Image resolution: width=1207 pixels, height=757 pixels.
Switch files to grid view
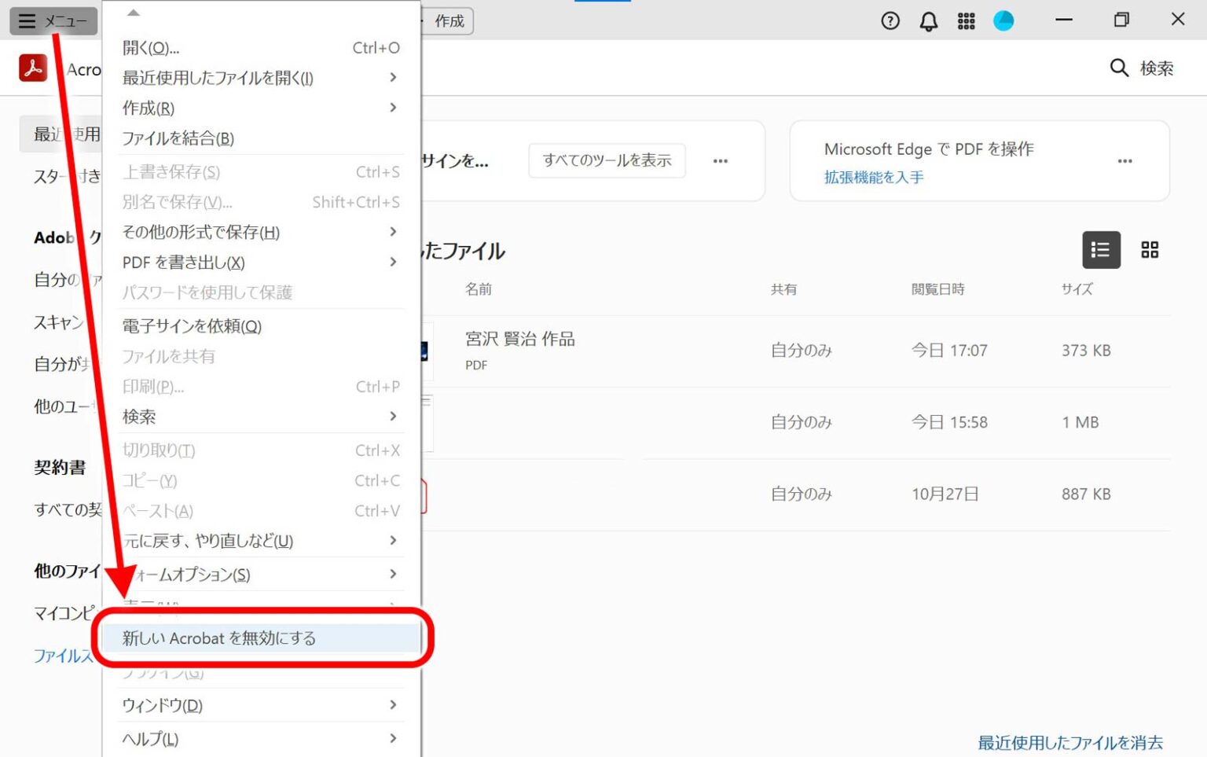tap(1150, 250)
